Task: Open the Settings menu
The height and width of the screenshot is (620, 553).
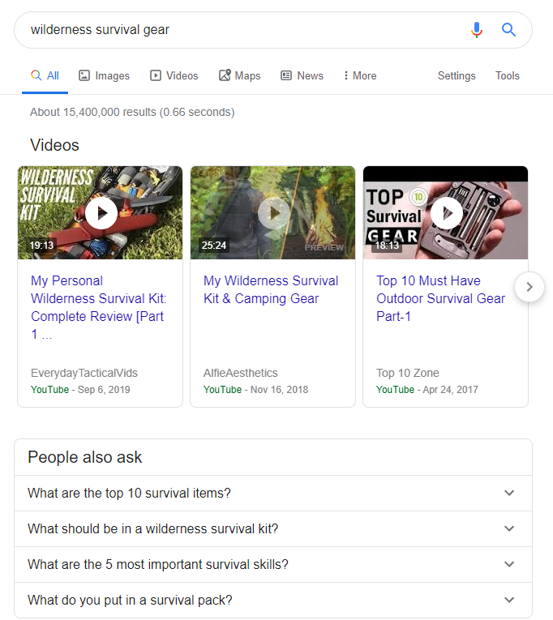Action: click(457, 75)
